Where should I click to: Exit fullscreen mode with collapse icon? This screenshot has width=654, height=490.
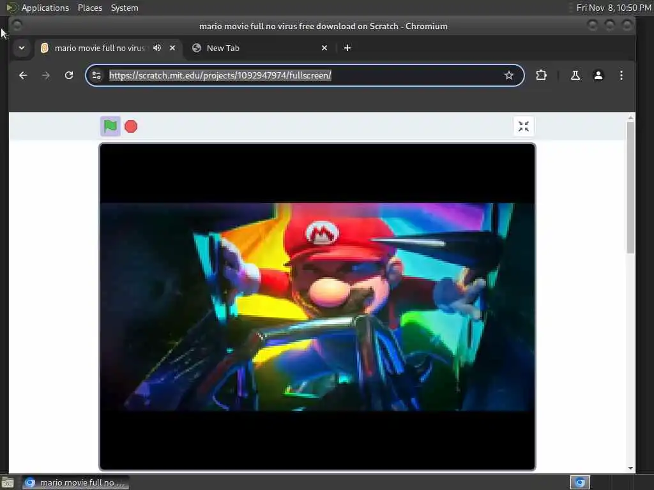click(x=524, y=126)
